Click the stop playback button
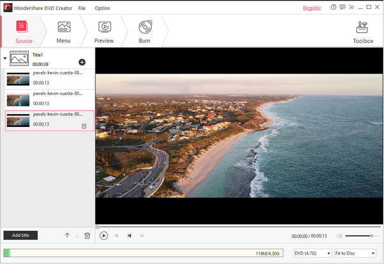The width and height of the screenshot is (384, 264). coord(116,236)
